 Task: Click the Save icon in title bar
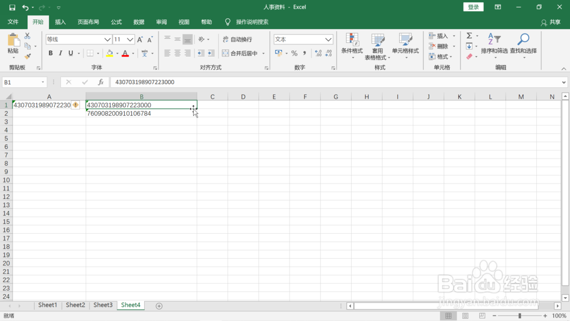pyautogui.click(x=12, y=7)
